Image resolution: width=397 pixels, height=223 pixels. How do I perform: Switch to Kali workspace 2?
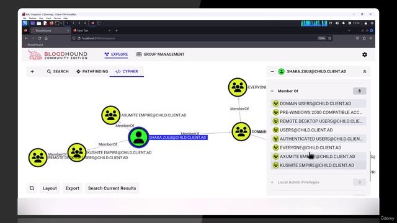[x=73, y=24]
